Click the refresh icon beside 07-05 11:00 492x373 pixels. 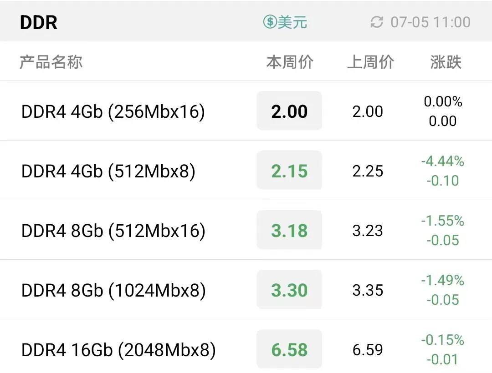pos(377,22)
